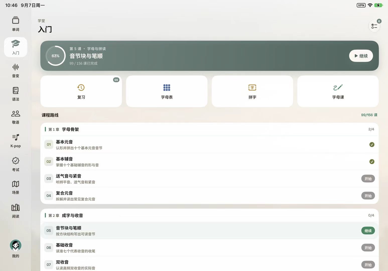Collapse chapter 第1章 字母骨架 header
The image size is (388, 271).
[209, 129]
